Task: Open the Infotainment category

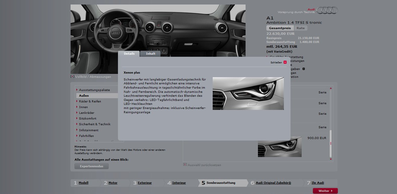Action: [x=89, y=130]
